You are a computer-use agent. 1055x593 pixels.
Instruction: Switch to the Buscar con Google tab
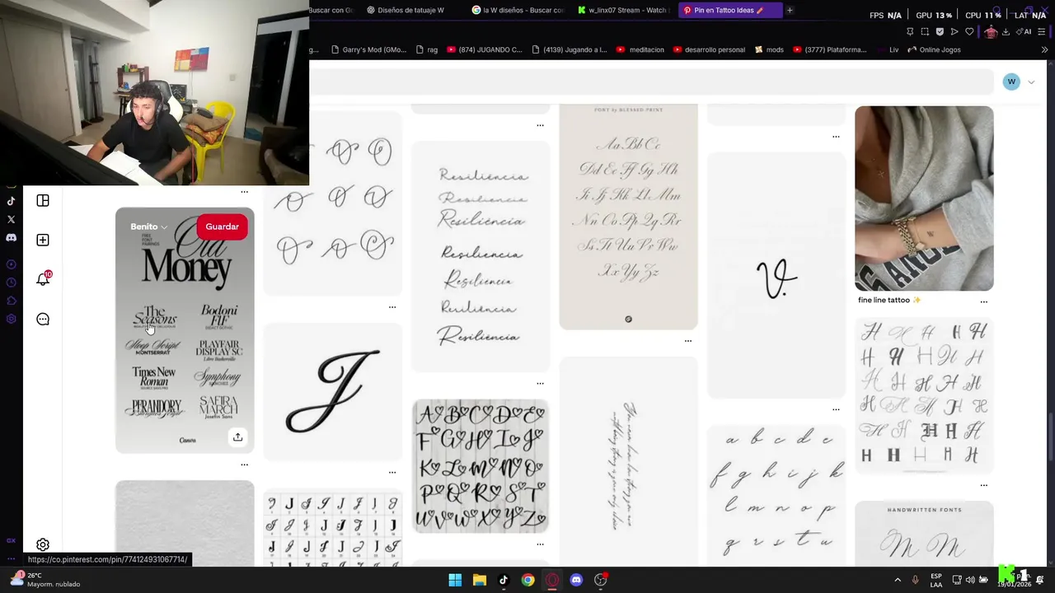coord(334,10)
